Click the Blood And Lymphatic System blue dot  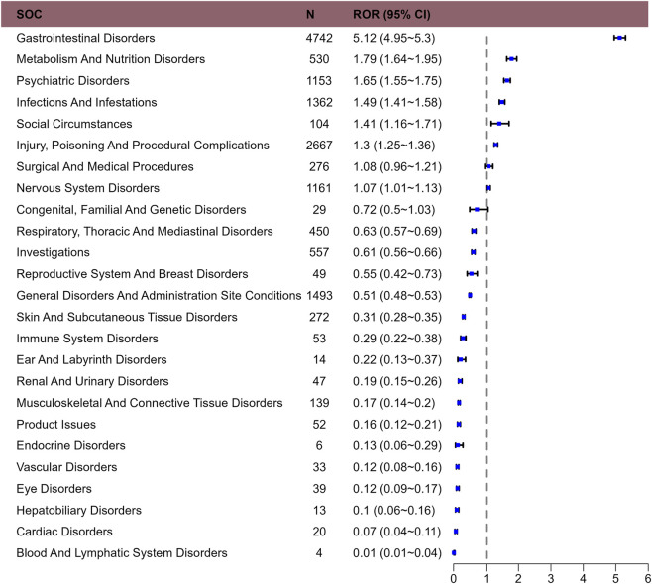(454, 553)
